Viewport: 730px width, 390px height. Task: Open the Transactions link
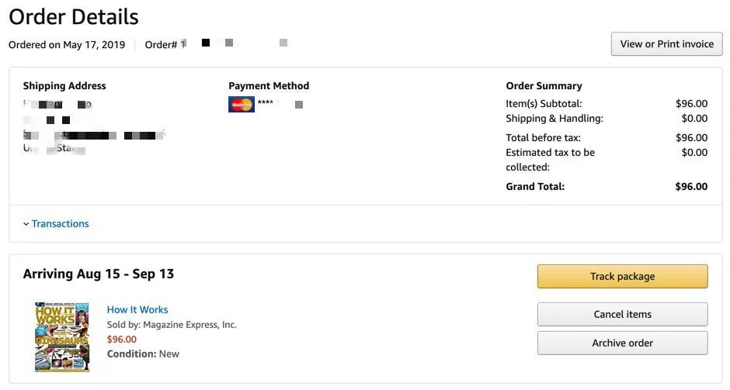(x=60, y=224)
